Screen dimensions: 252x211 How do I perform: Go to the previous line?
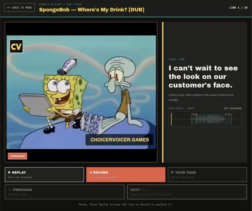(x=65, y=192)
